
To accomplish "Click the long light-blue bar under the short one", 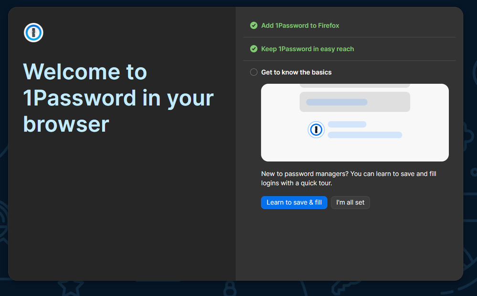I will (365, 135).
